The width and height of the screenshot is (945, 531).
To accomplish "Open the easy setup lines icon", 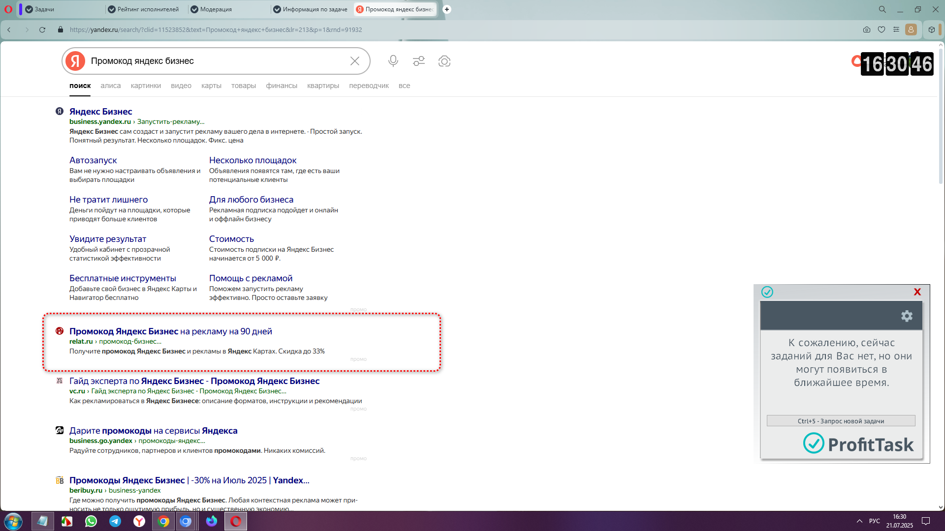I will [896, 29].
